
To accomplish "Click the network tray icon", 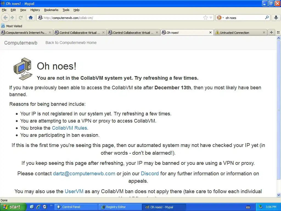I will 261,207.
